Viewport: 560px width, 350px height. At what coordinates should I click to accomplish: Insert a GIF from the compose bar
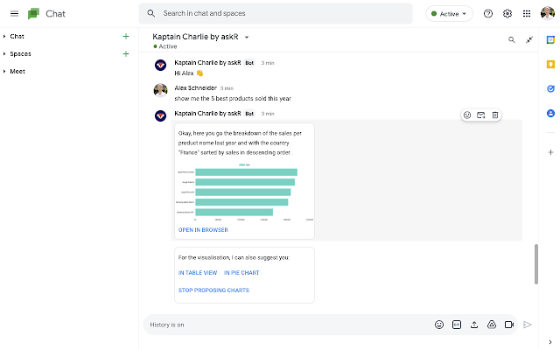[x=456, y=325]
